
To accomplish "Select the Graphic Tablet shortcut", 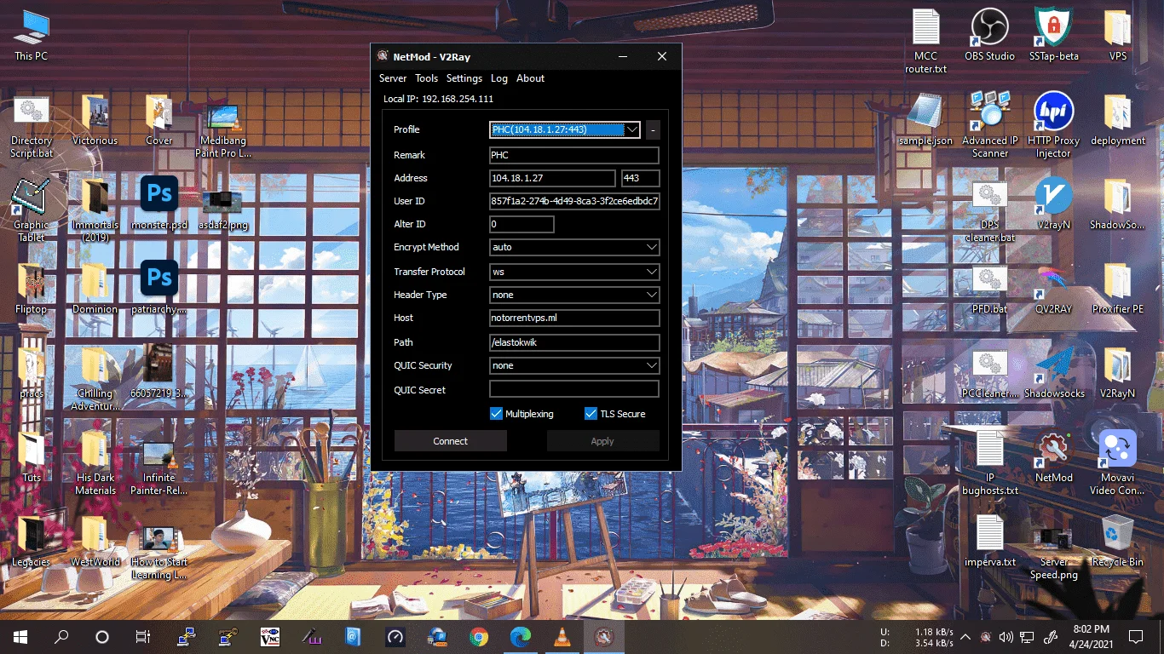I will tap(32, 209).
